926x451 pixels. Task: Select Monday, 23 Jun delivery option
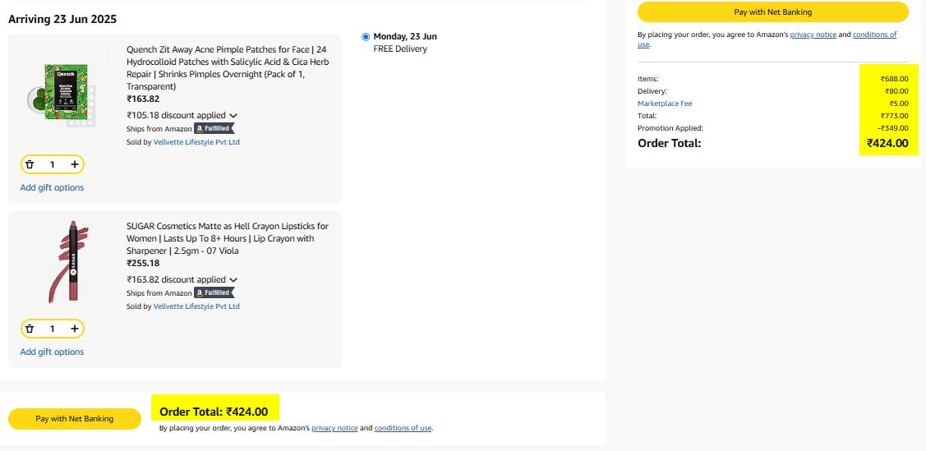coord(366,37)
